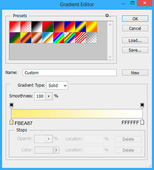
Task: Click the Save... button
Action: 135,50
